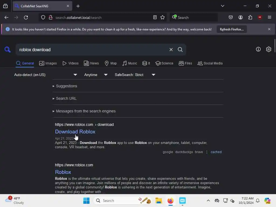Open the Anytime time range dropdown
The image size is (276, 207).
(x=96, y=75)
